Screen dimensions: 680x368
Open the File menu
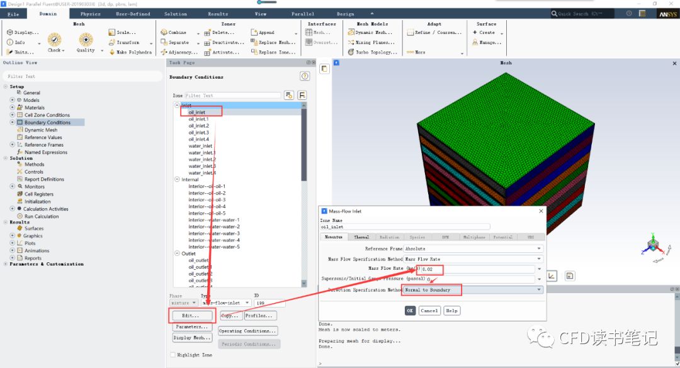[13, 14]
